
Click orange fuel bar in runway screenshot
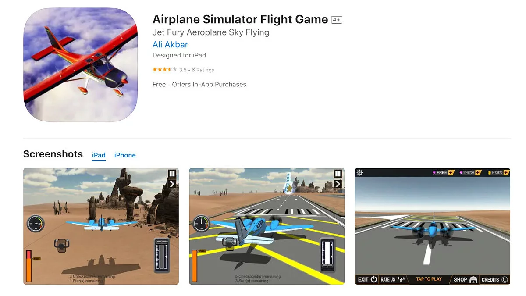194,266
